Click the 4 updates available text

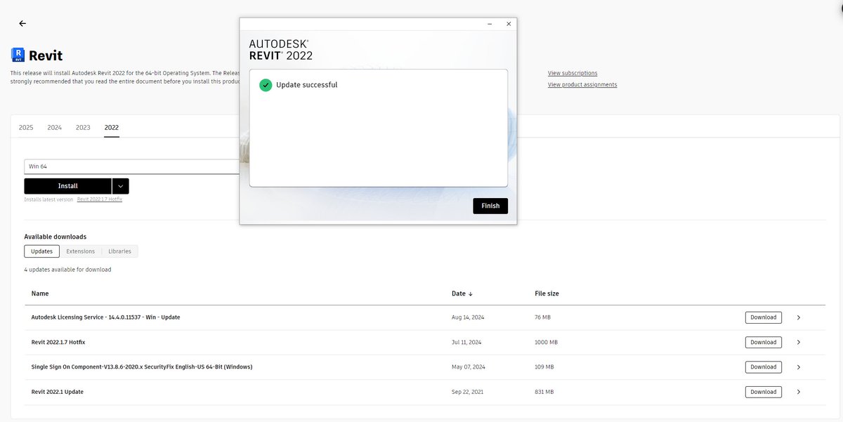[67, 270]
